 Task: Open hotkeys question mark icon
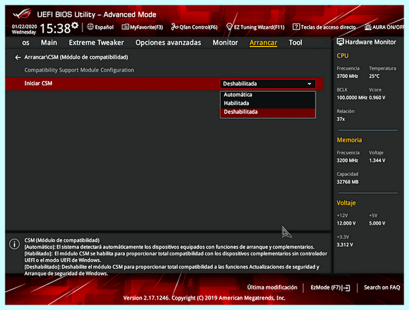pyautogui.click(x=296, y=27)
